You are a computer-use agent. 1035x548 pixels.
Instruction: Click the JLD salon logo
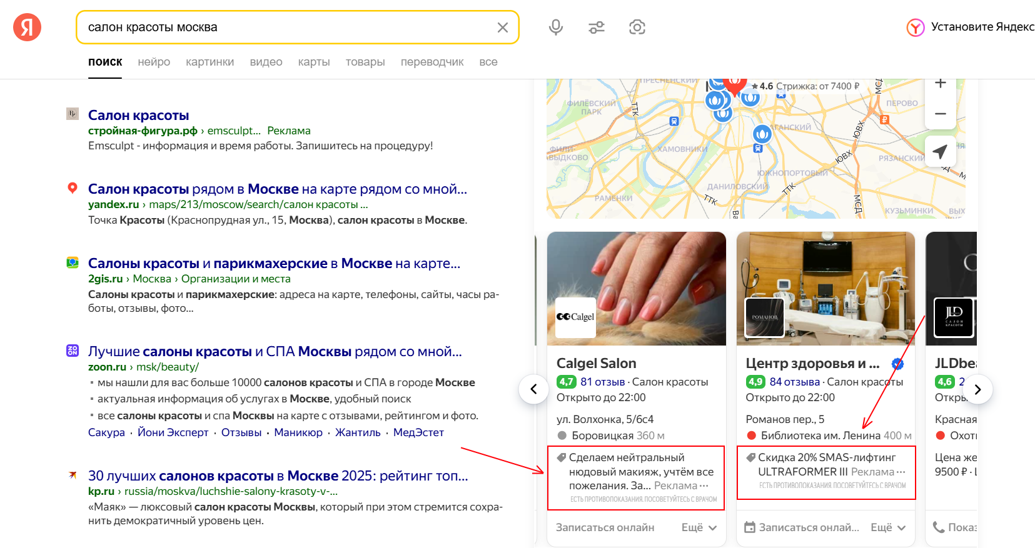coord(954,317)
